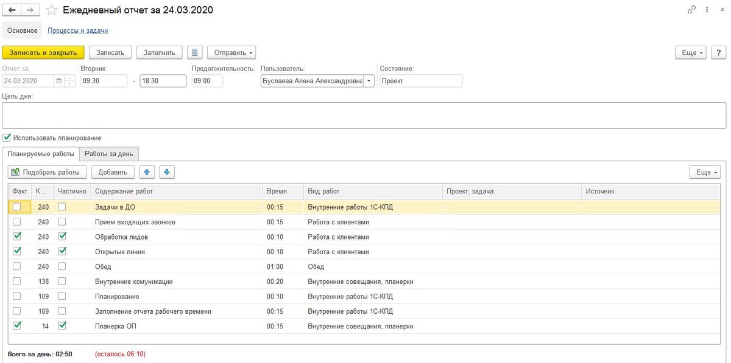Viewport: 731px width, 363px height.
Task: Click the date stepper next to 24.03.2020
Action: pyautogui.click(x=70, y=81)
